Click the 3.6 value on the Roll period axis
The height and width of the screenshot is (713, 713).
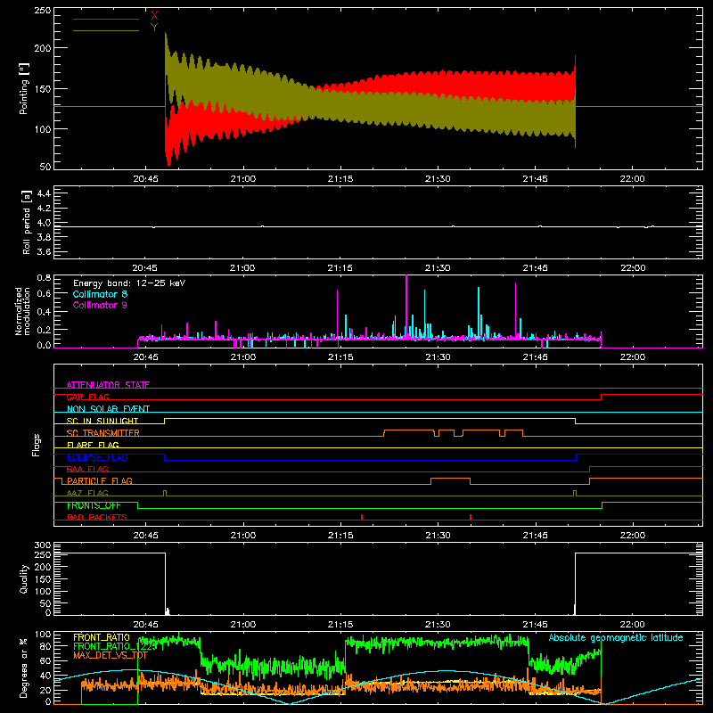pos(44,252)
